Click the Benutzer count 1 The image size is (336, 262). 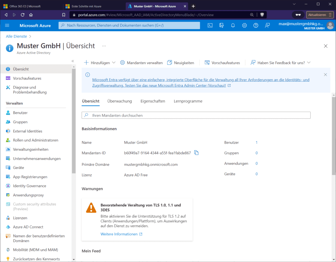coord(257,142)
